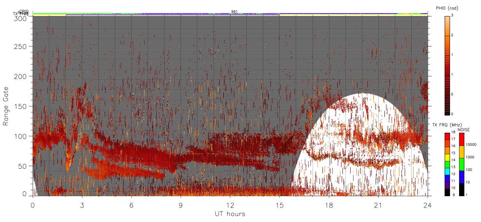Click the 12 tick on UT hours axis

point(230,205)
